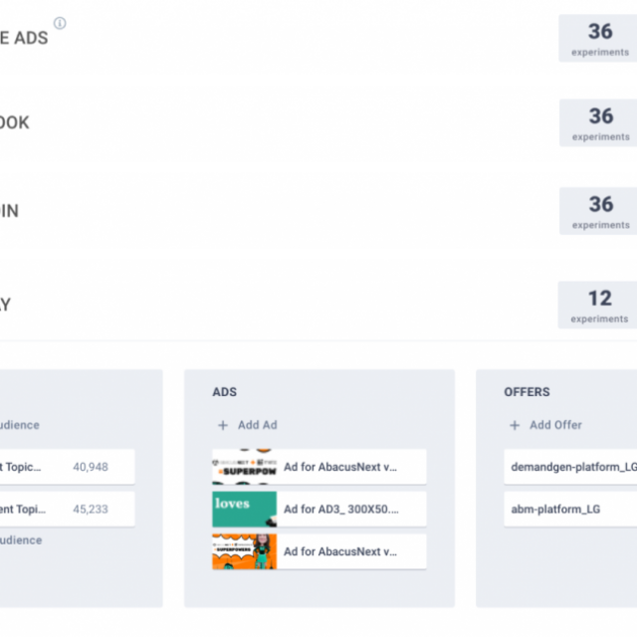Click the plus icon next to Add Ad

pos(223,425)
